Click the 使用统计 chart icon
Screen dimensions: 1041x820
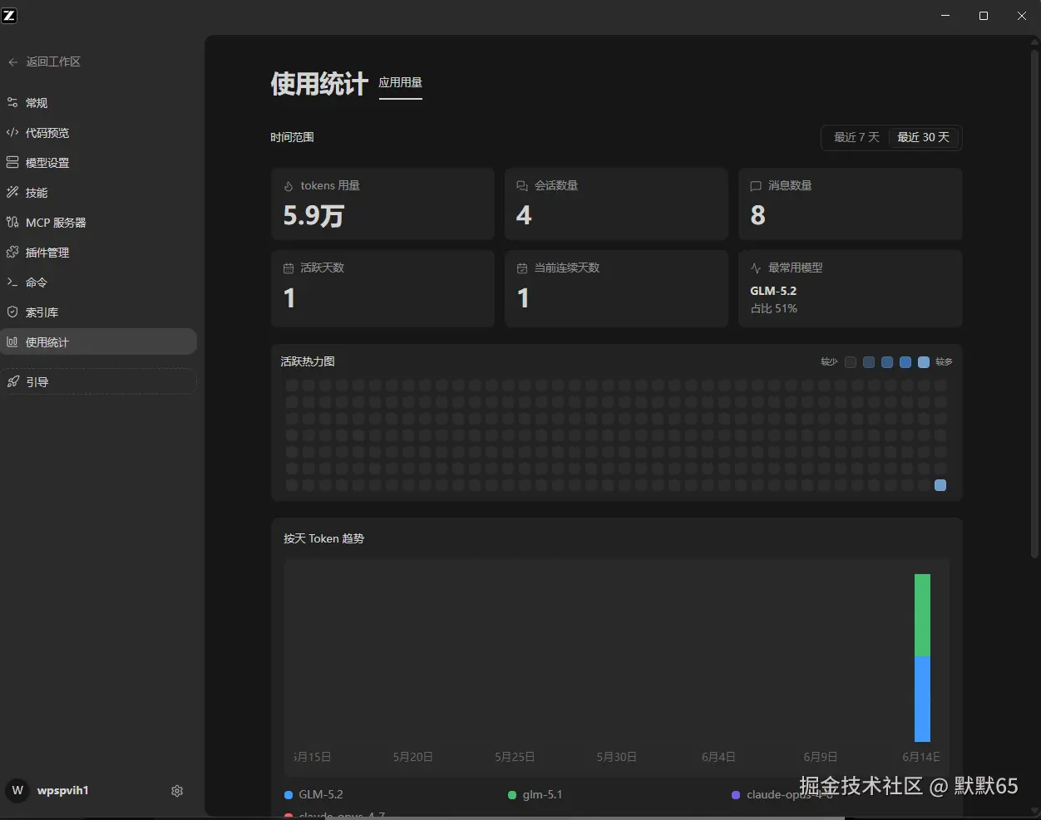click(12, 342)
